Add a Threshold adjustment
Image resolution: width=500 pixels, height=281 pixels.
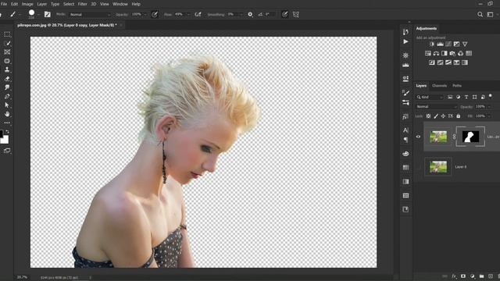pyautogui.click(x=448, y=62)
